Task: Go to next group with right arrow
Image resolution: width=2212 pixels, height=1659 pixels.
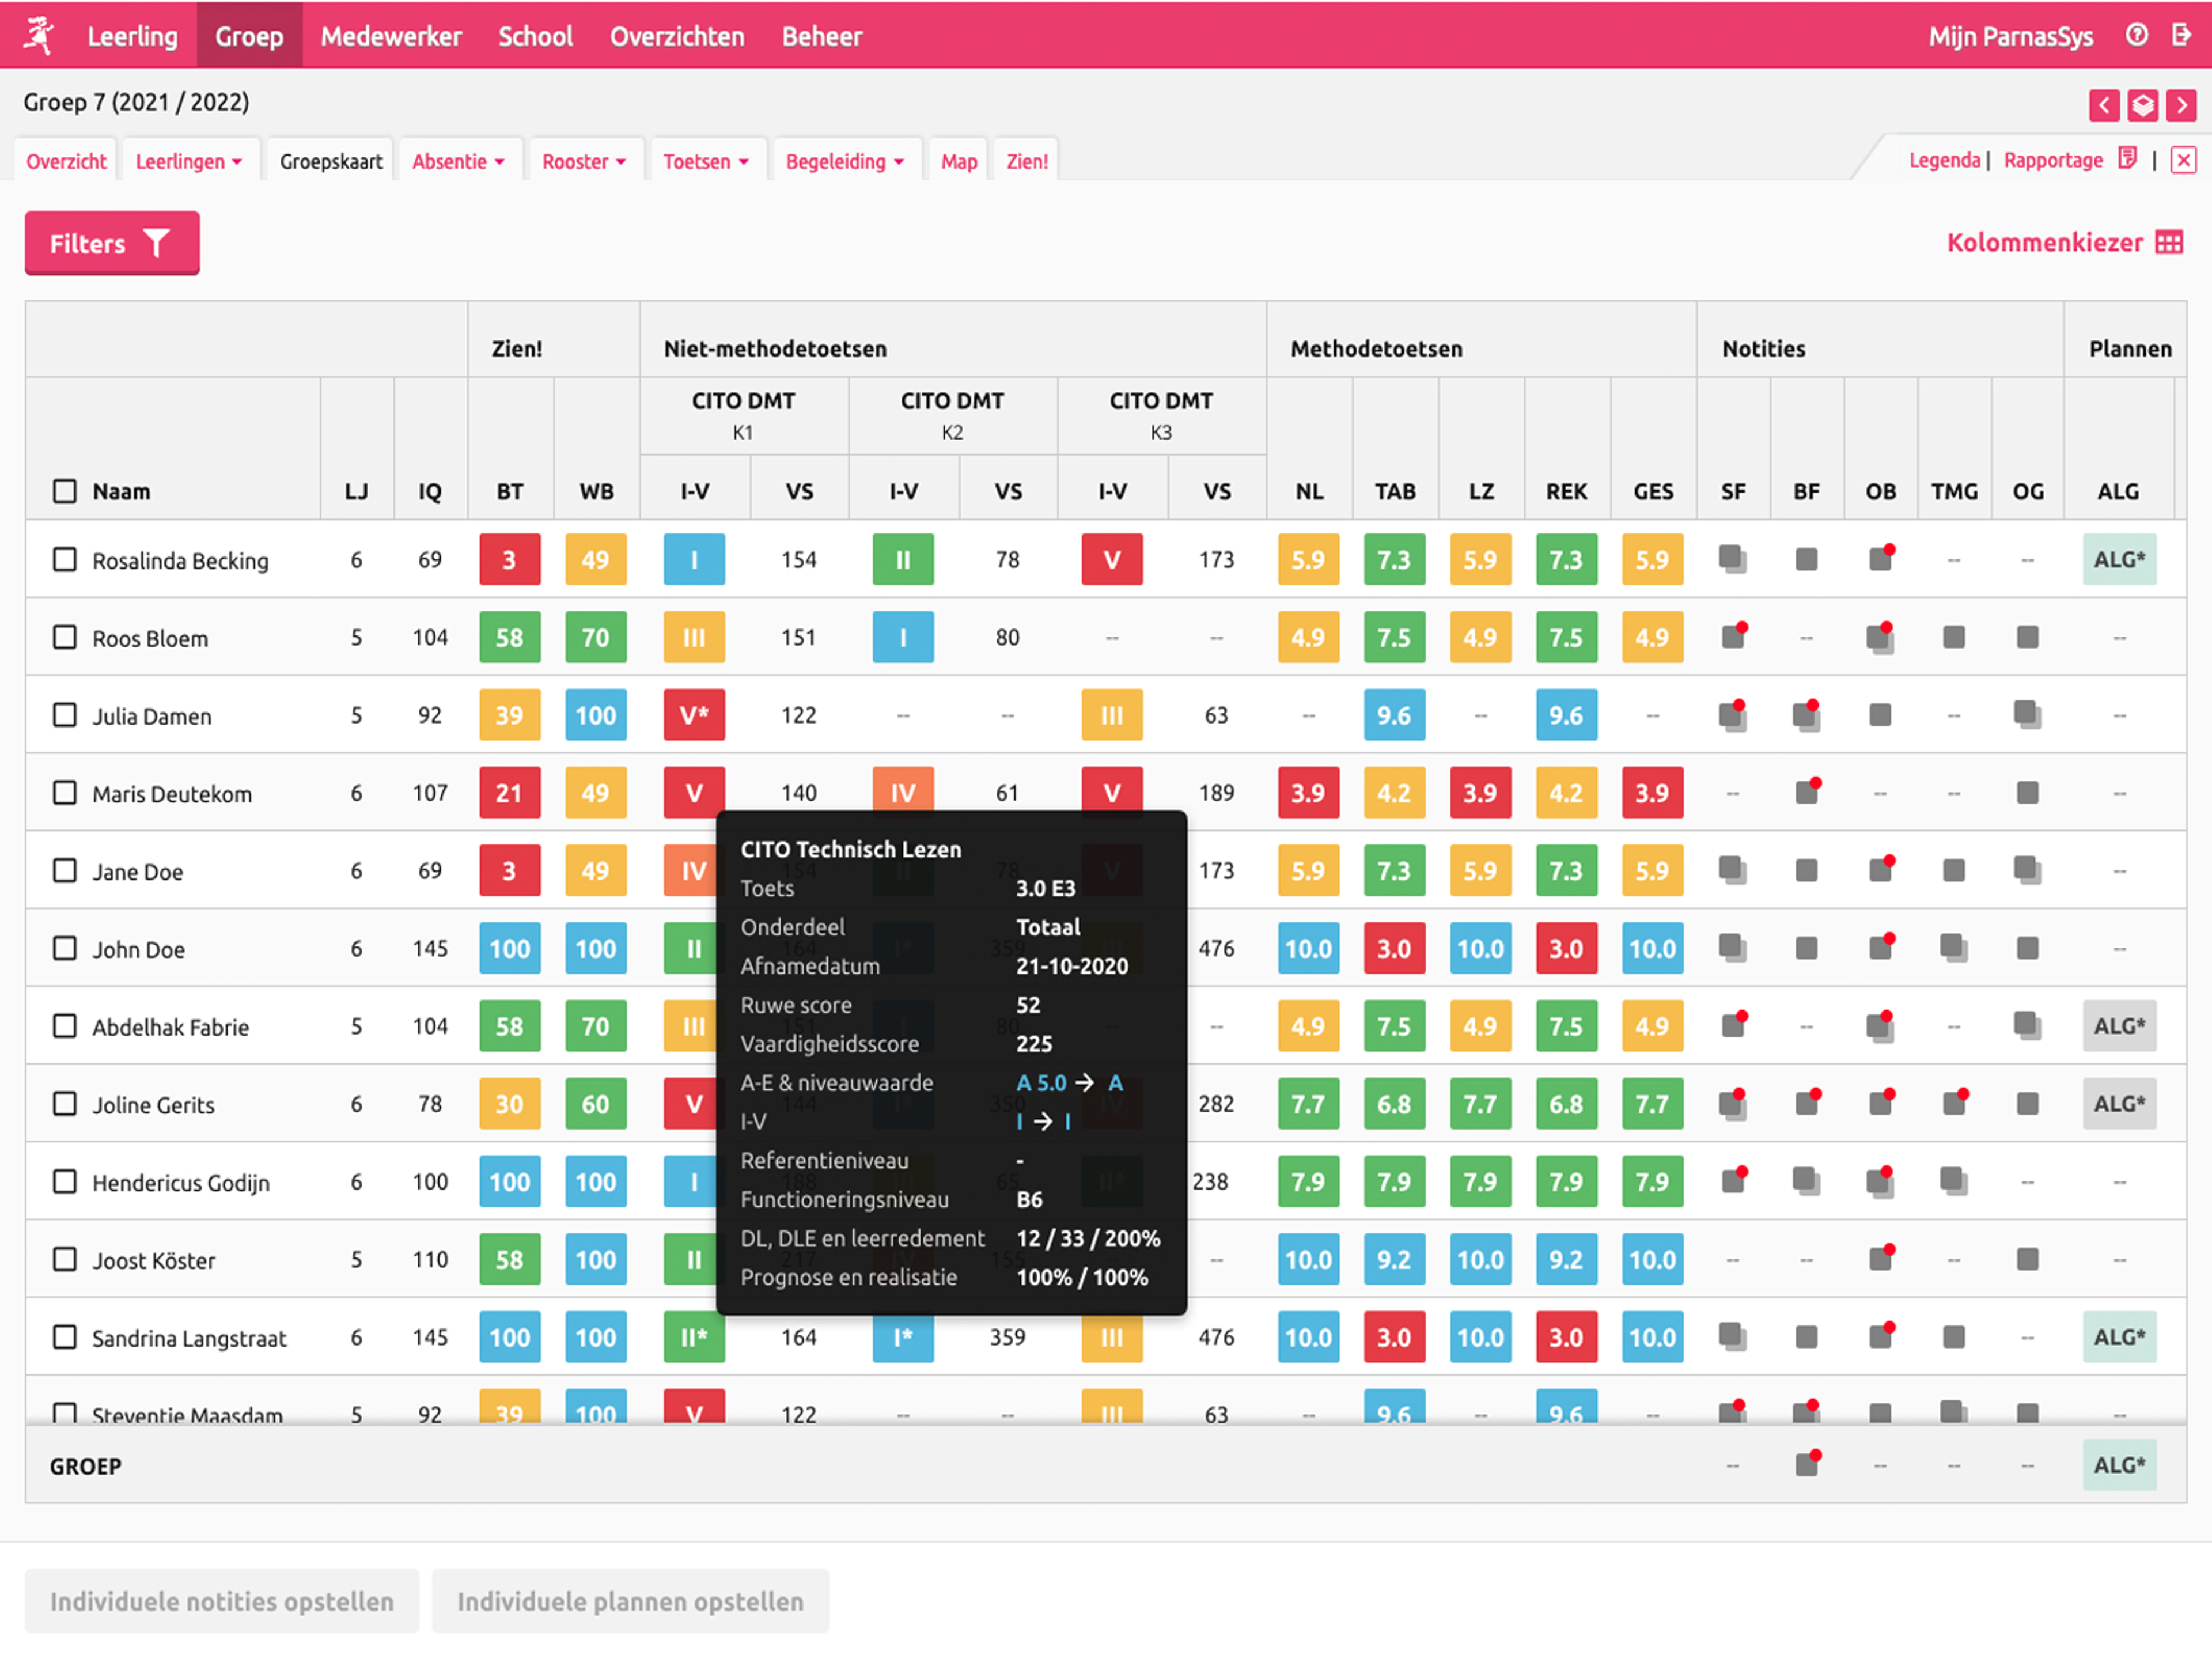Action: point(2181,105)
